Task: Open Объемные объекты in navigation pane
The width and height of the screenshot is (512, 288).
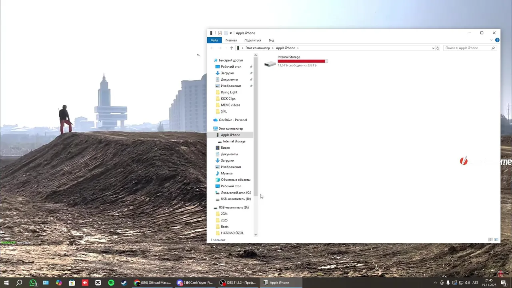Action: 236,180
